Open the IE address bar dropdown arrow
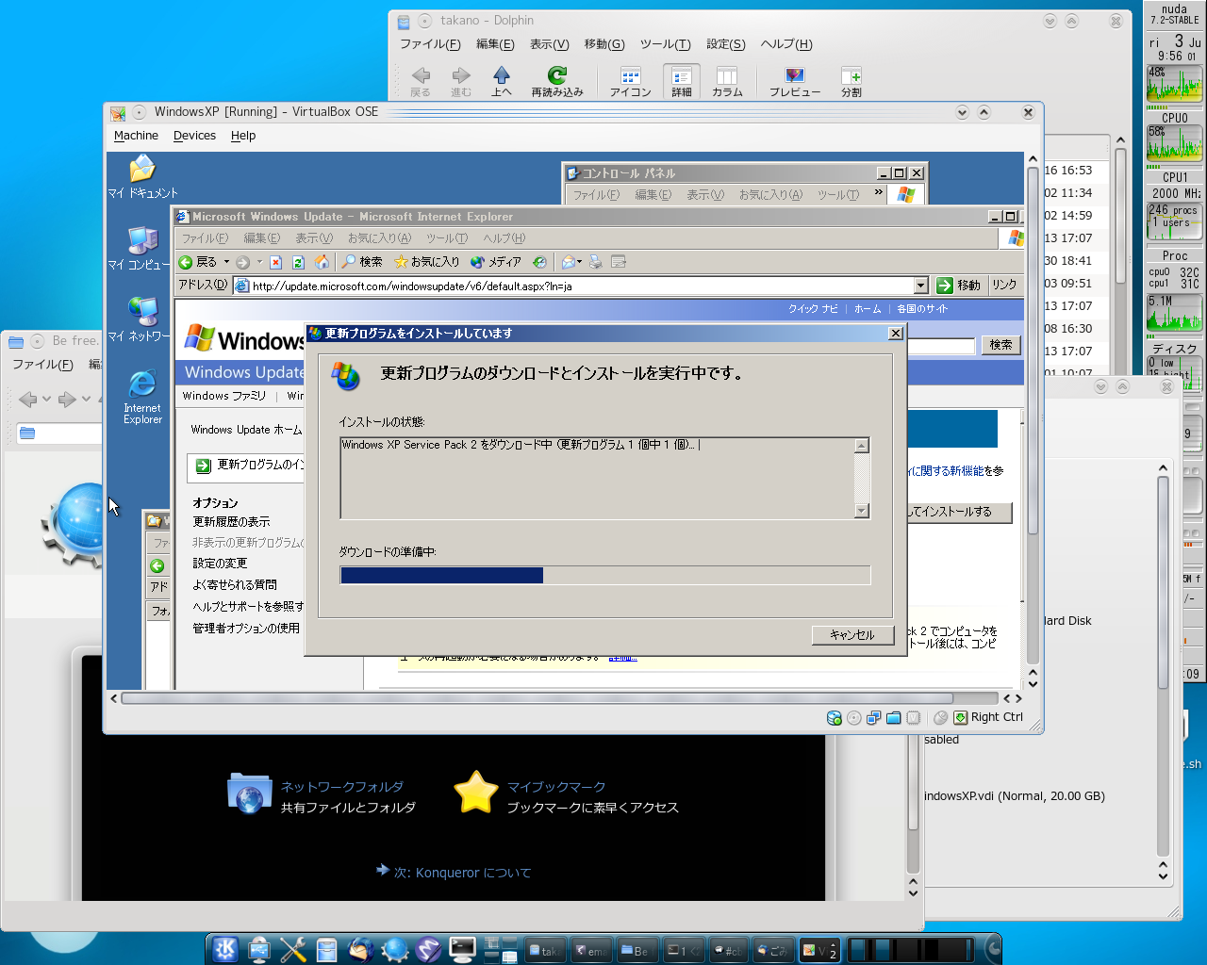 [x=921, y=286]
